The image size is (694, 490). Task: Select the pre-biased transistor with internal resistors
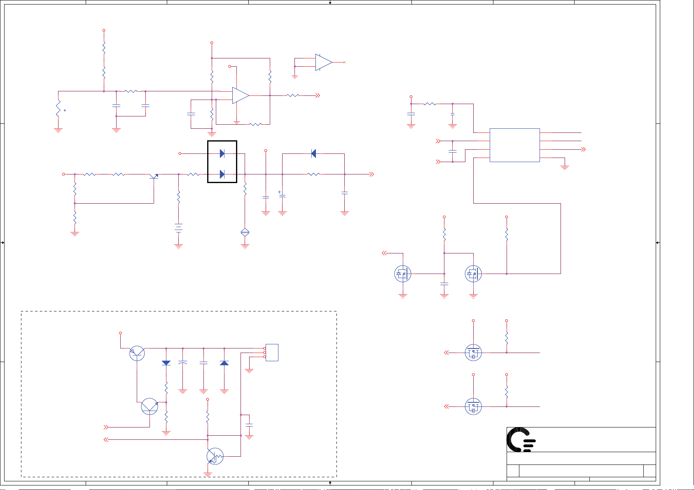(215, 456)
